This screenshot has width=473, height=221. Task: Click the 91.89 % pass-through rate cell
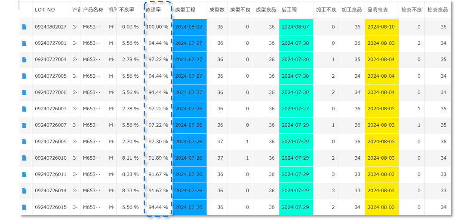coord(157,158)
